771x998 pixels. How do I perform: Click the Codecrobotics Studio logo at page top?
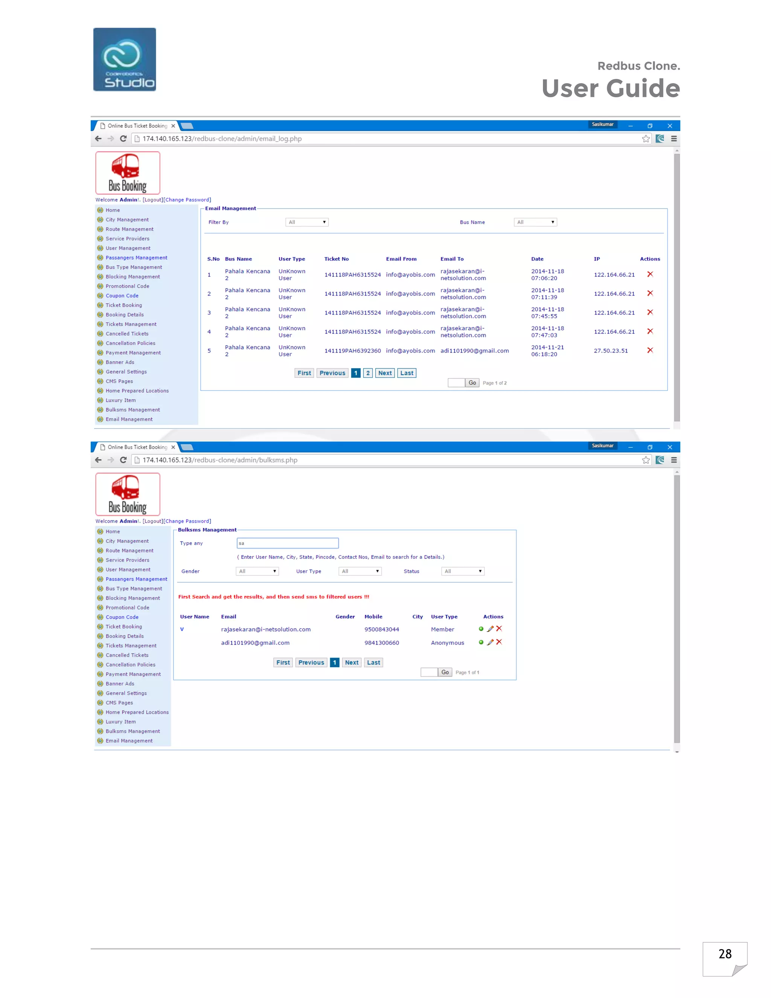point(125,60)
